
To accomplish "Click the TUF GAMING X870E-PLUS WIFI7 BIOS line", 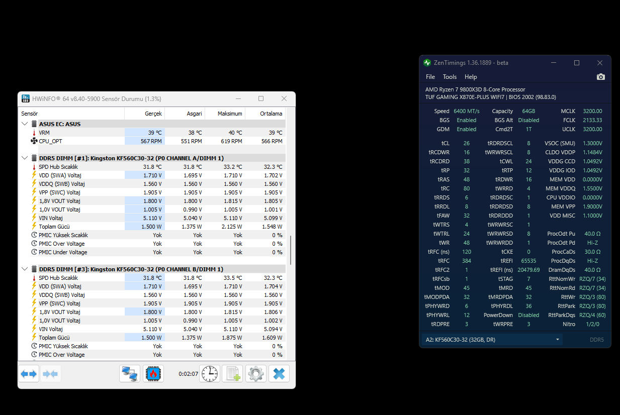I will coord(491,97).
